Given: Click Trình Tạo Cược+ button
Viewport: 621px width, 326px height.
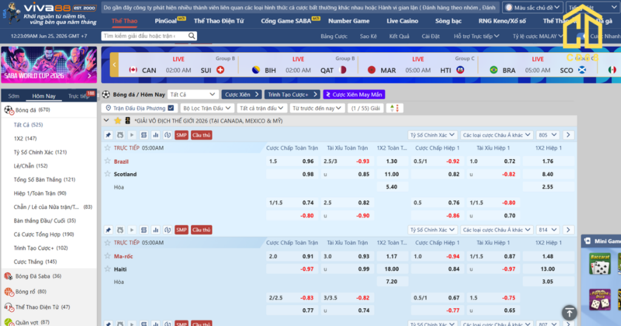Looking at the screenshot, I should pos(292,95).
